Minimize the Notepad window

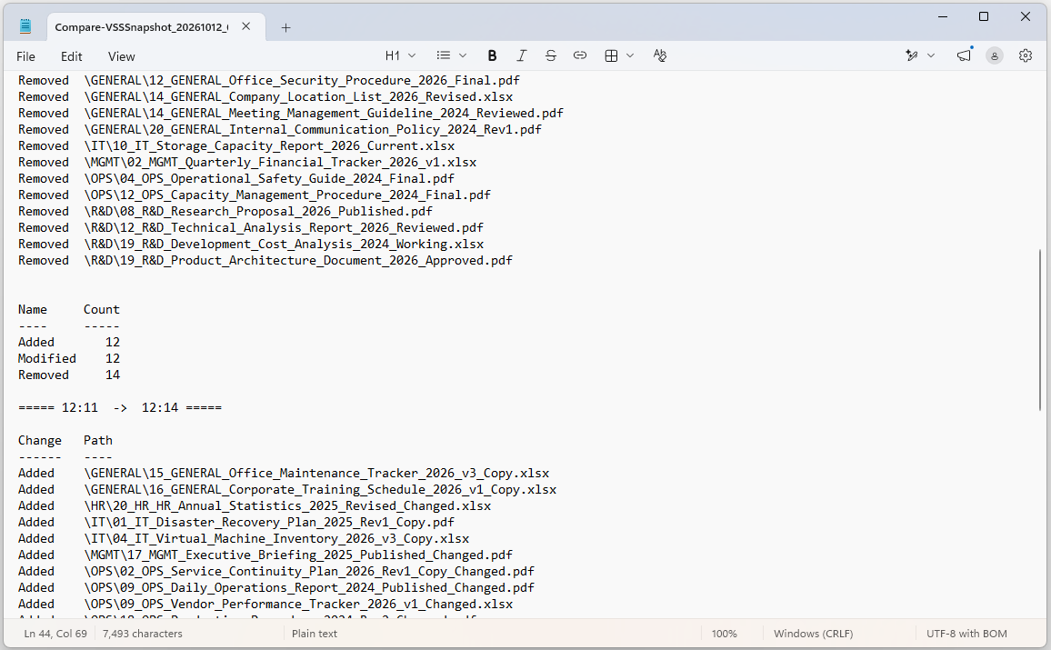point(943,16)
